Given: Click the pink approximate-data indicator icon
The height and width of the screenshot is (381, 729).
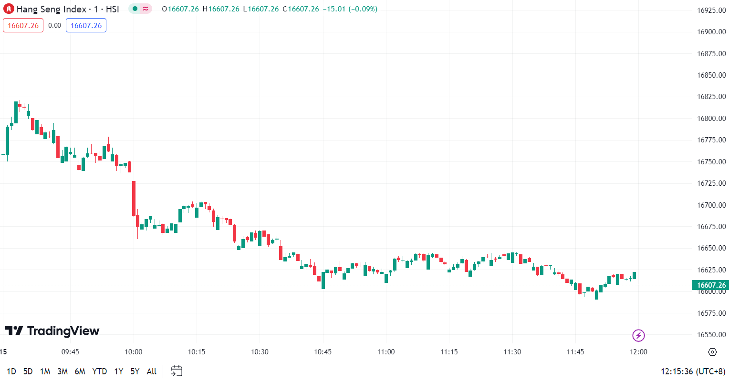Looking at the screenshot, I should pyautogui.click(x=146, y=9).
